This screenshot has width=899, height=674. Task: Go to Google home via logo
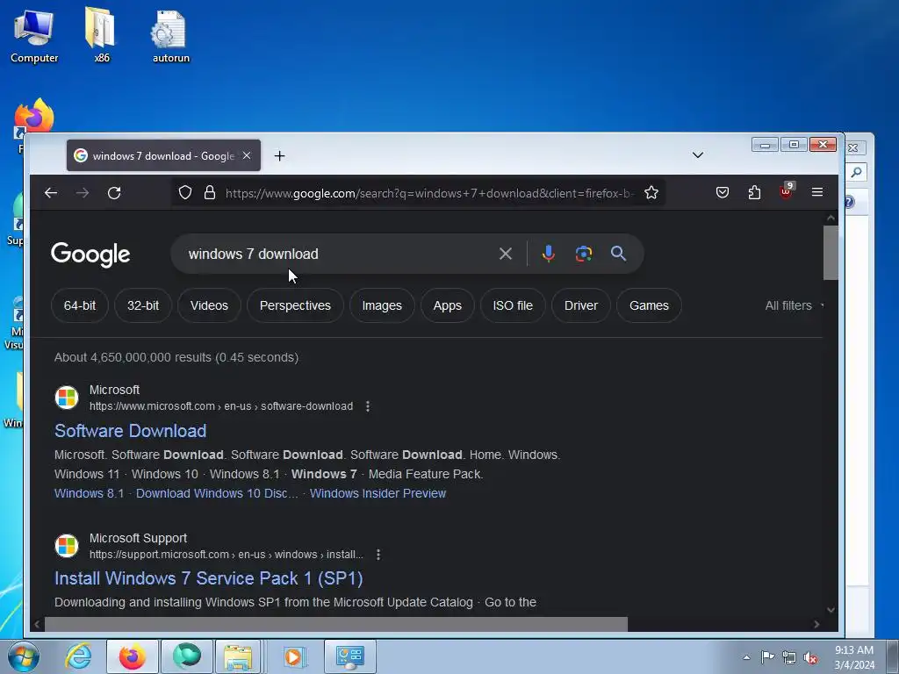pyautogui.click(x=90, y=255)
